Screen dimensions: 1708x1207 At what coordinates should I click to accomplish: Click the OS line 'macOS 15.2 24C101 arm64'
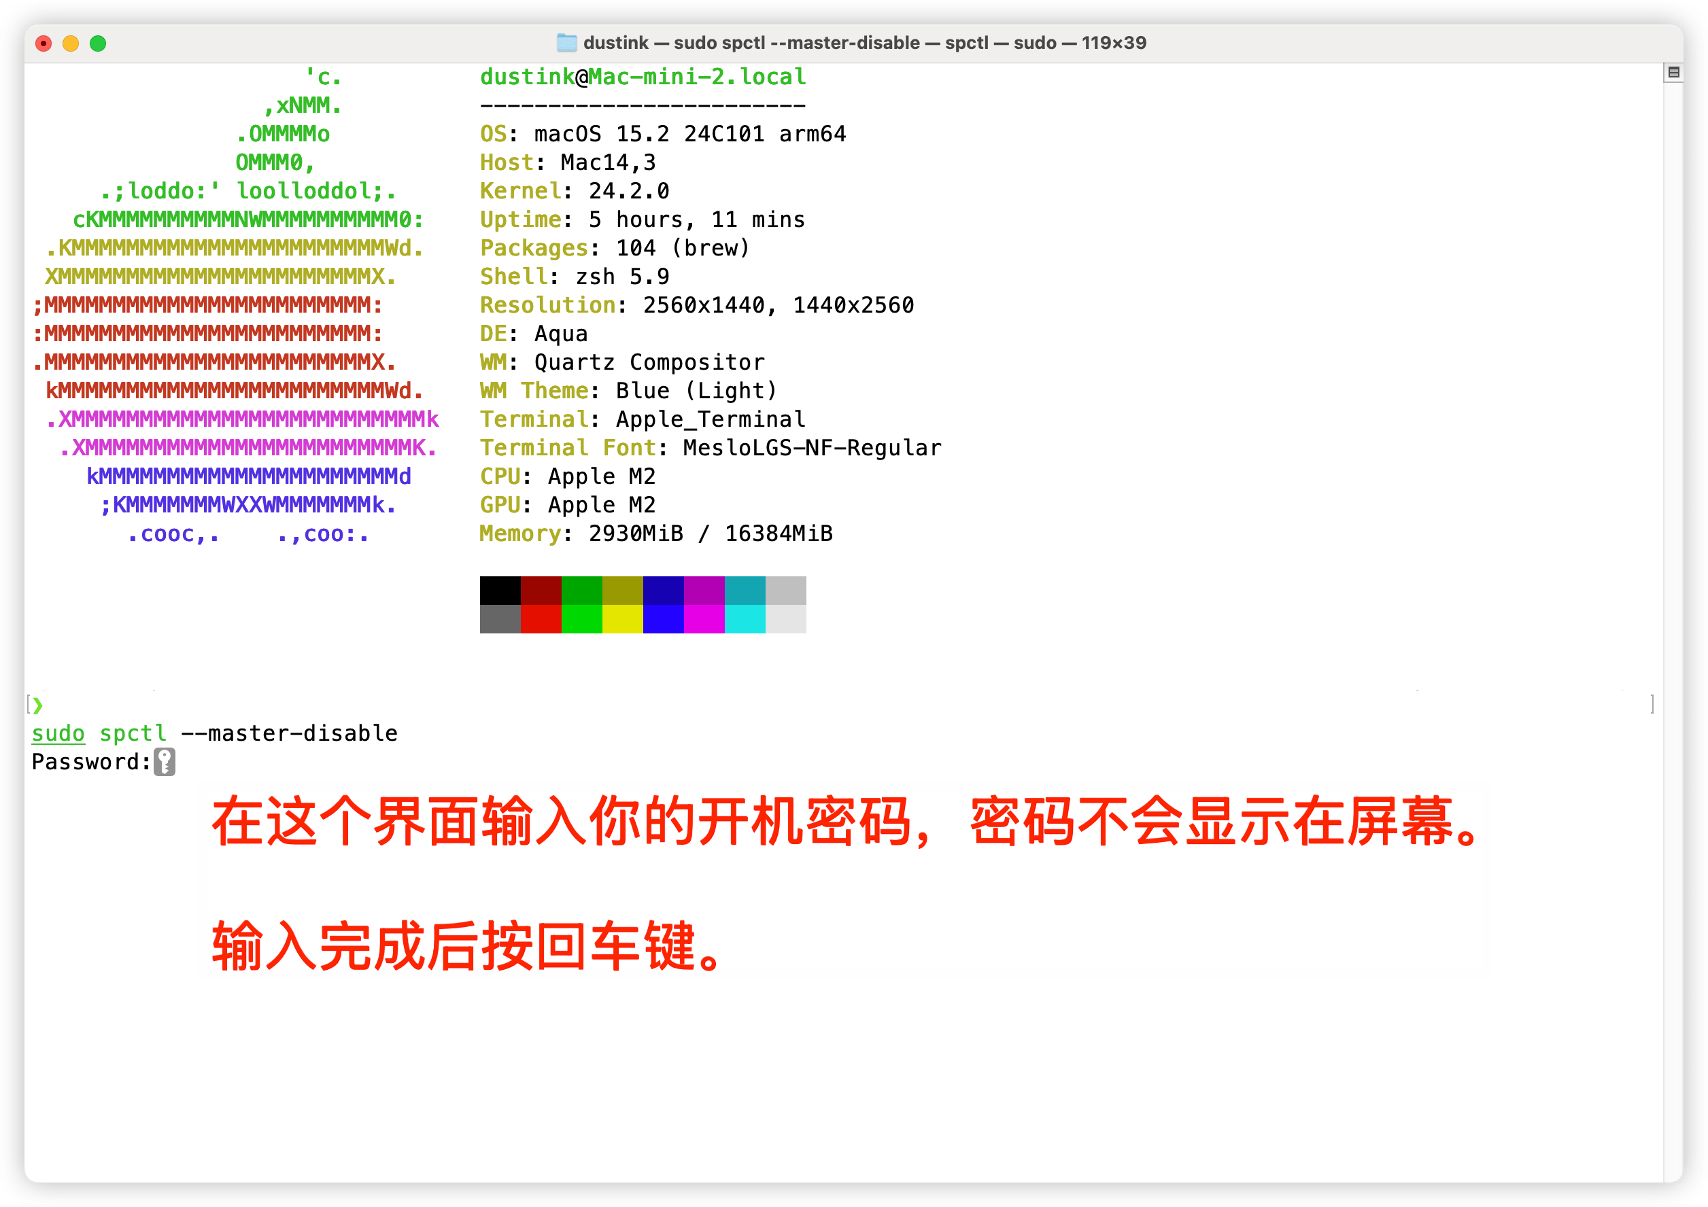(x=690, y=134)
